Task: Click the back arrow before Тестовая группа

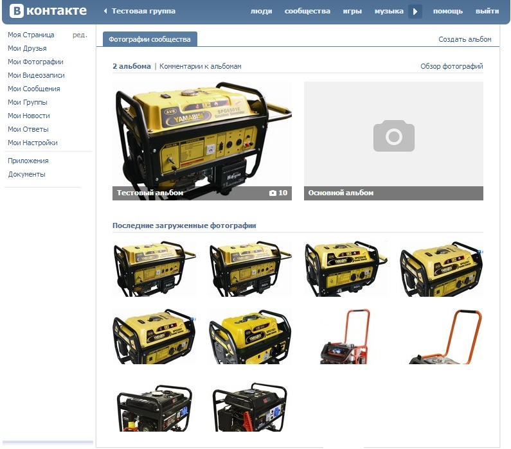Action: [x=105, y=12]
